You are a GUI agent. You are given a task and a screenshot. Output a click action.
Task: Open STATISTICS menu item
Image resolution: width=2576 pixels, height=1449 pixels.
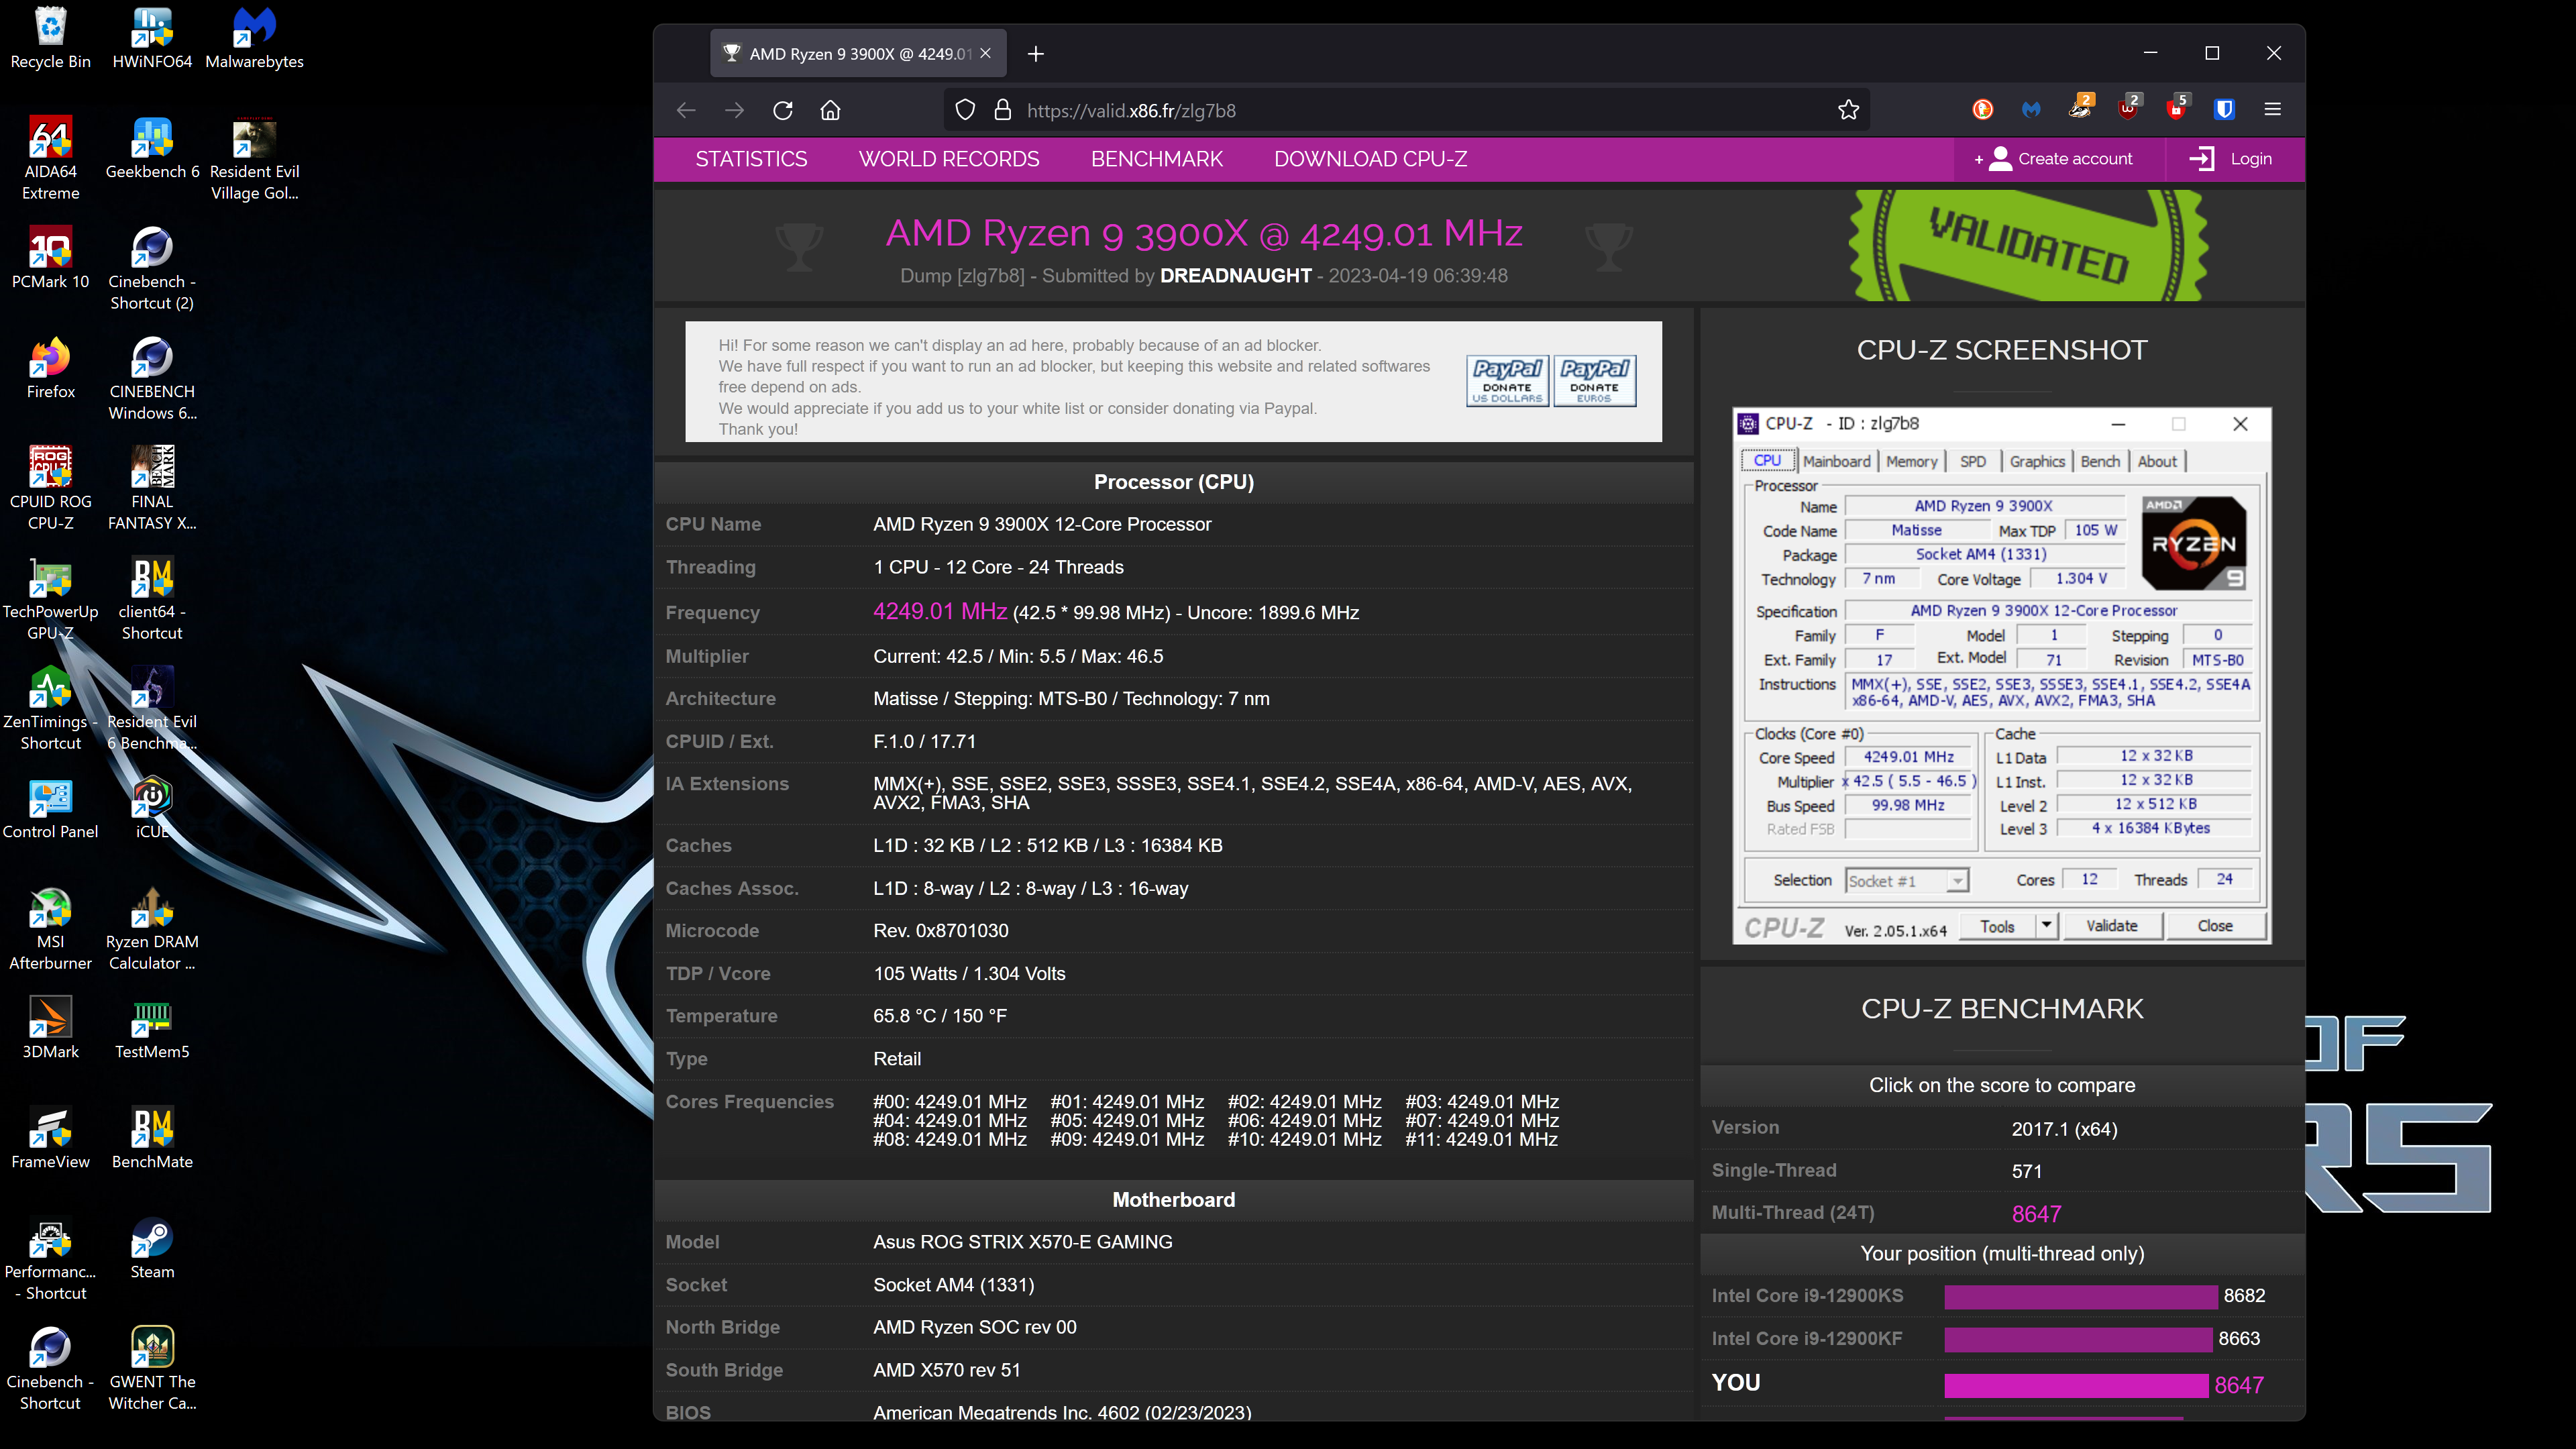click(x=751, y=159)
